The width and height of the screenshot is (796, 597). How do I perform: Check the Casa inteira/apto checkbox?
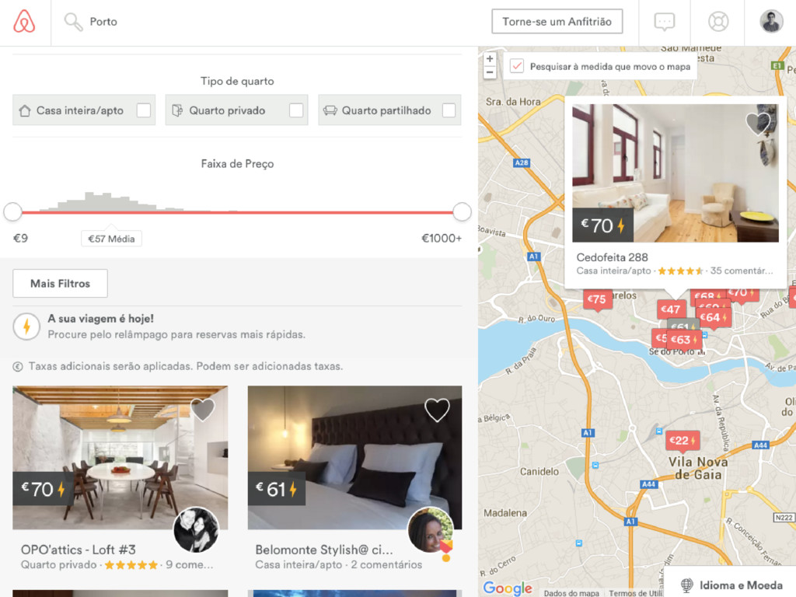pyautogui.click(x=144, y=110)
